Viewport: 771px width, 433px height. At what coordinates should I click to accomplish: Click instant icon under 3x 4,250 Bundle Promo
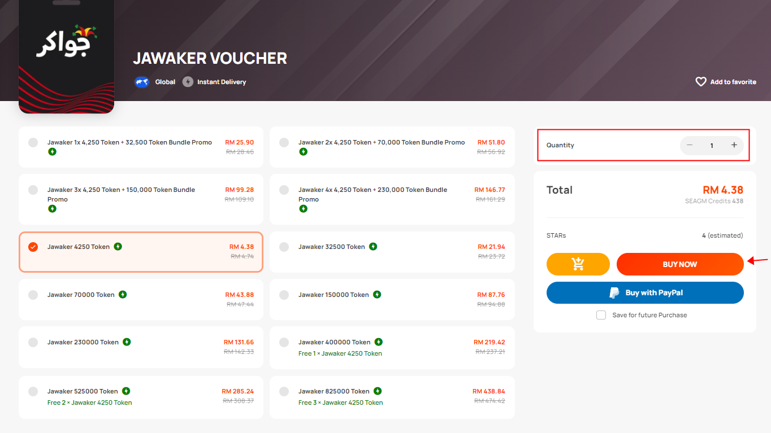coord(52,209)
